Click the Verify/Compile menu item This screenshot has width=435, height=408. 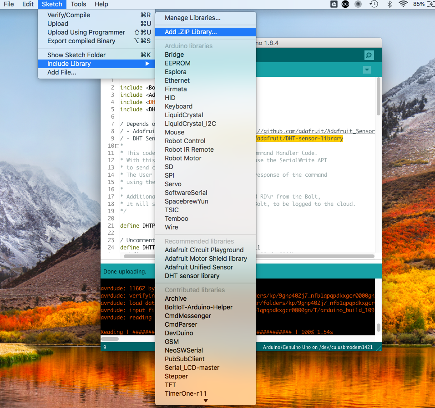(69, 15)
